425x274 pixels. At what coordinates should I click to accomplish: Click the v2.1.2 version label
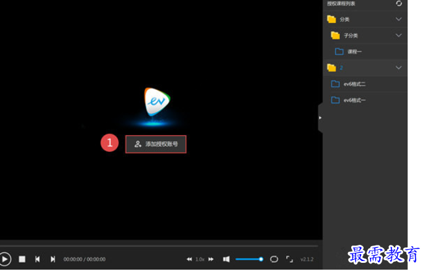pyautogui.click(x=307, y=259)
